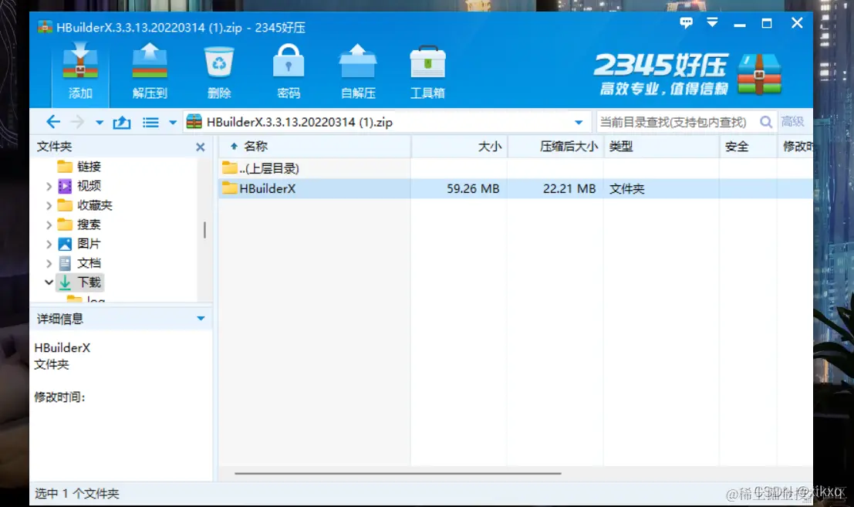Click the horizontal scrollbar of file list
Viewport: 854px width, 507px height.
(397, 473)
